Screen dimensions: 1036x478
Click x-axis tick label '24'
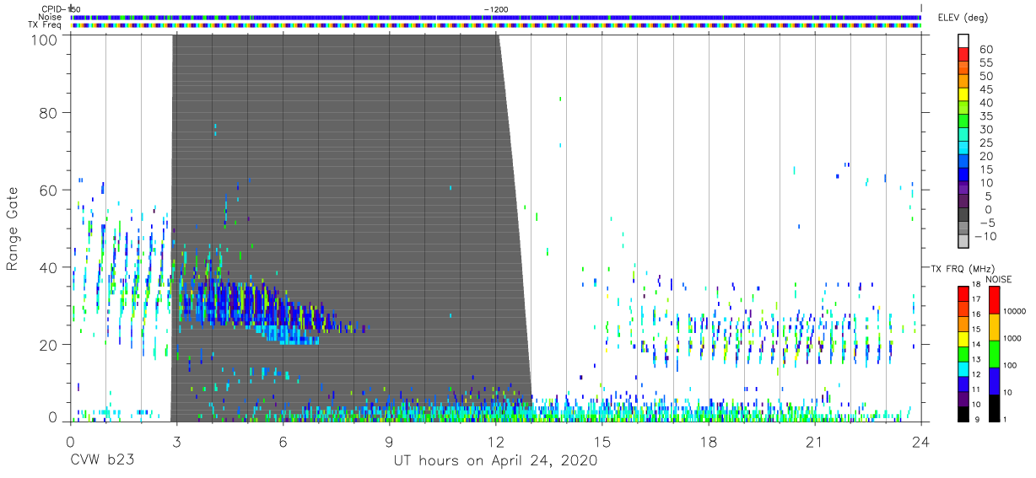[x=921, y=443]
